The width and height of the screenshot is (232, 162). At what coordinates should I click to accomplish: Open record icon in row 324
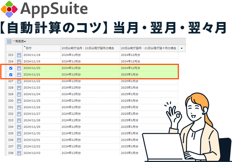point(19,62)
